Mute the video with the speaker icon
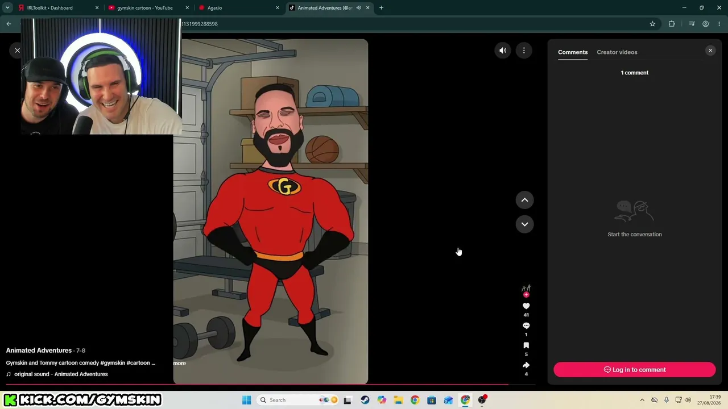 coord(503,51)
